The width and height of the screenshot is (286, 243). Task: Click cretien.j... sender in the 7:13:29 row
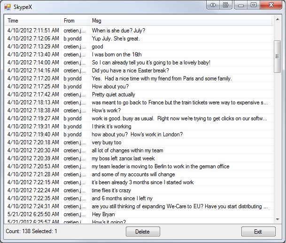(74, 47)
